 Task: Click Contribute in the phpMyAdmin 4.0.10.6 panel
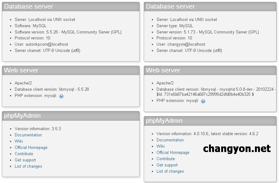click(x=166, y=159)
